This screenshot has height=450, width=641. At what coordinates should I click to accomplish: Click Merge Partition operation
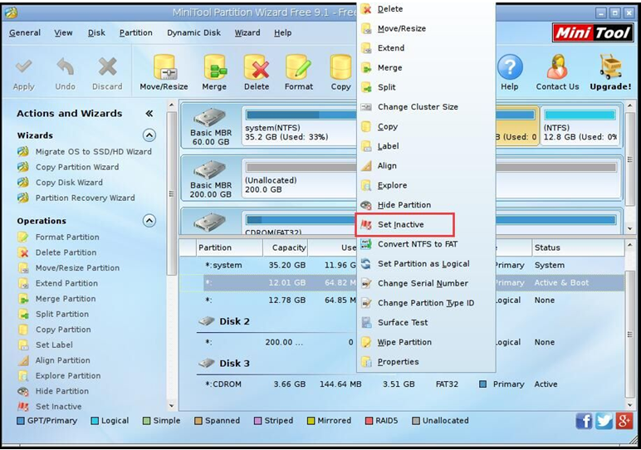56,299
